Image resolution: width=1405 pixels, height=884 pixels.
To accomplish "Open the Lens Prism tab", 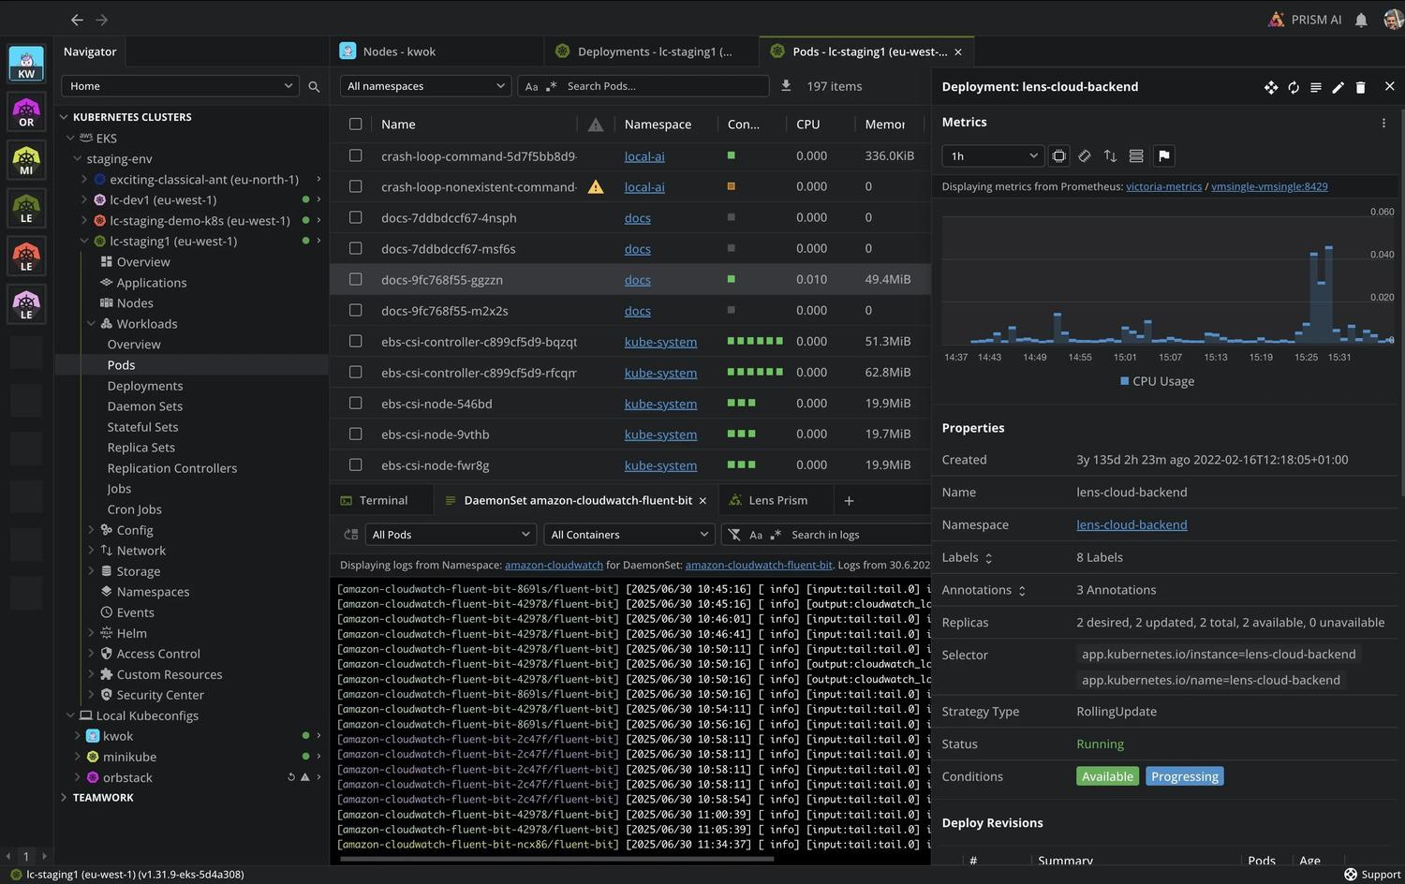I will pyautogui.click(x=776, y=500).
